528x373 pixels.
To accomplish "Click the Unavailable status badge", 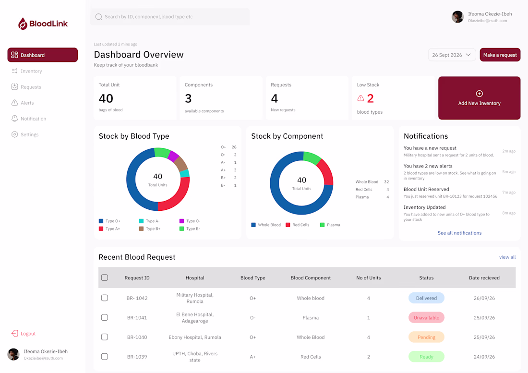I will [x=426, y=317].
